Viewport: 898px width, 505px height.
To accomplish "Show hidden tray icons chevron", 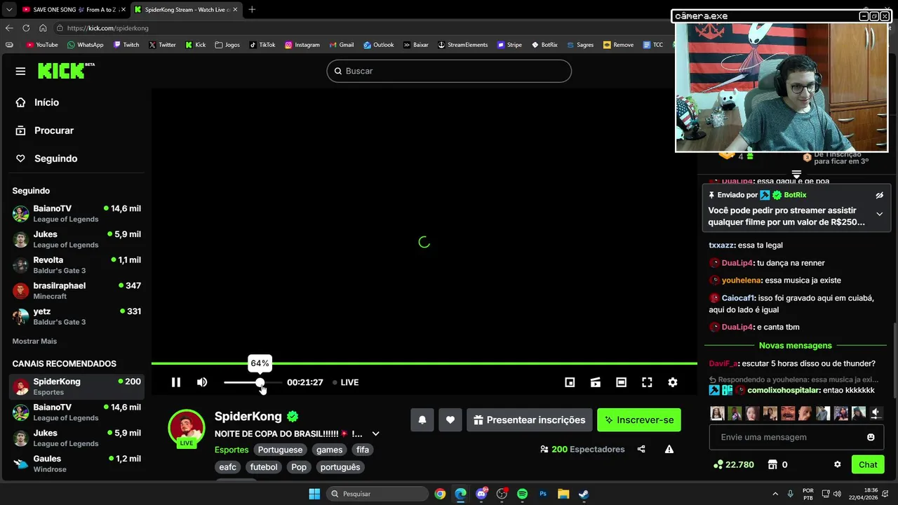I will tap(775, 494).
